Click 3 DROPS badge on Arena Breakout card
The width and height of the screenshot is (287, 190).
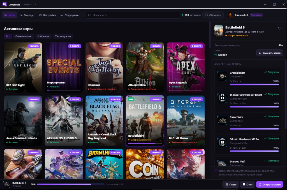(x=34, y=99)
